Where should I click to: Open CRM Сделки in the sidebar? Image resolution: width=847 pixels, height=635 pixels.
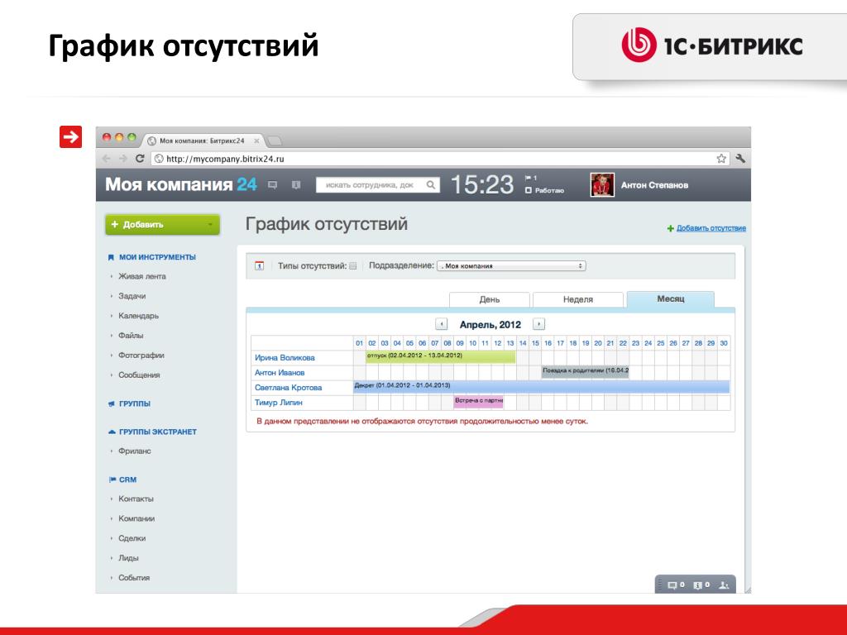click(x=132, y=538)
